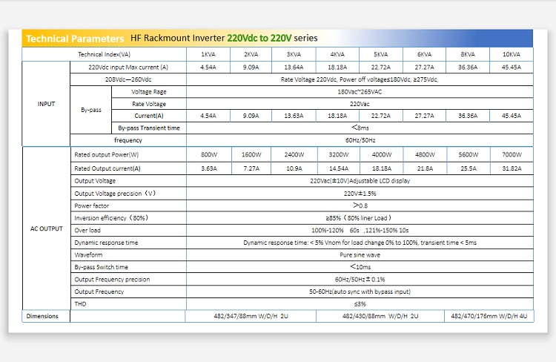Click the 'Pure sine wave' value
The image size is (556, 362).
point(360,255)
